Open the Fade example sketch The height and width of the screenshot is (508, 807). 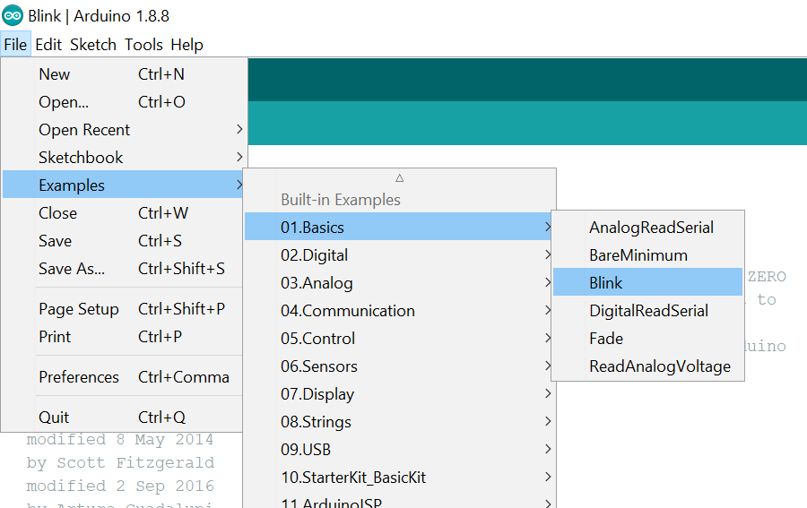[x=605, y=339]
